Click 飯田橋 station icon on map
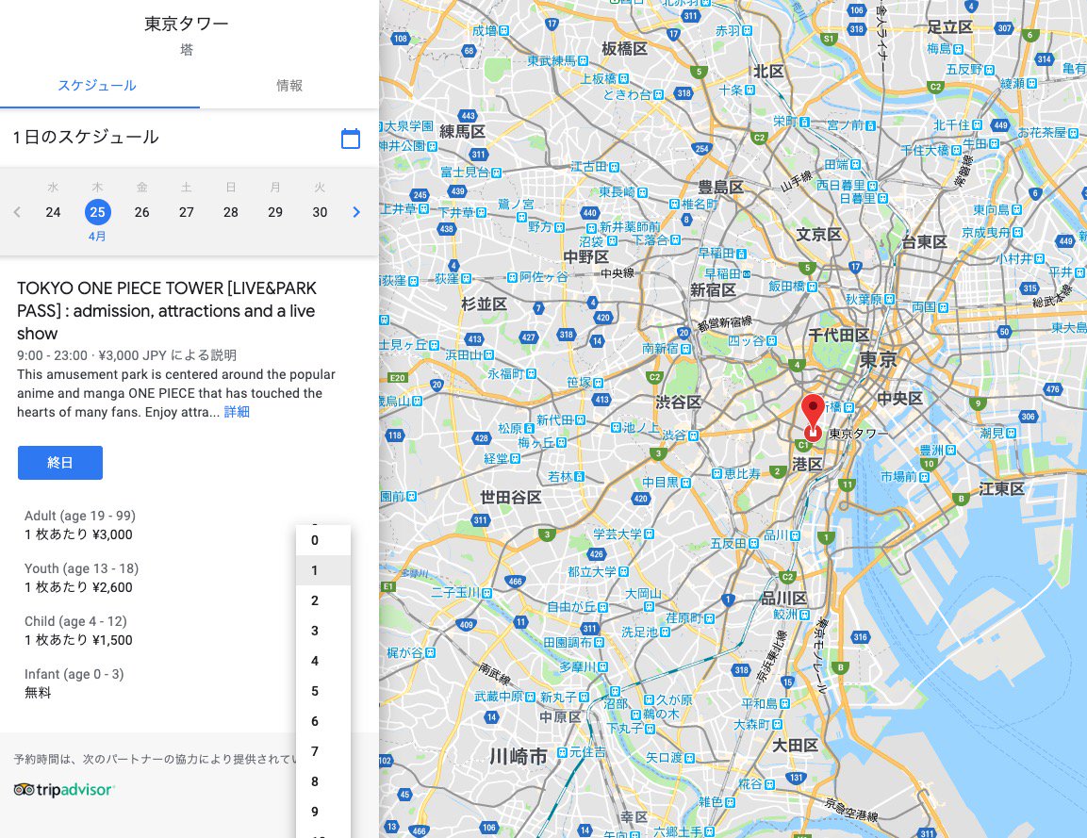This screenshot has height=838, width=1087. (x=812, y=287)
